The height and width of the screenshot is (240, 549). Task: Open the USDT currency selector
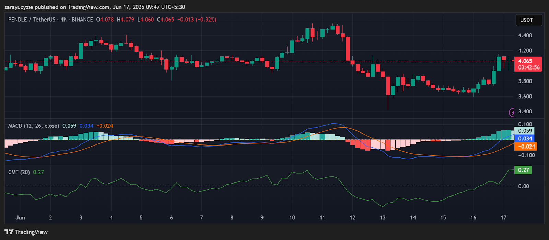point(528,20)
